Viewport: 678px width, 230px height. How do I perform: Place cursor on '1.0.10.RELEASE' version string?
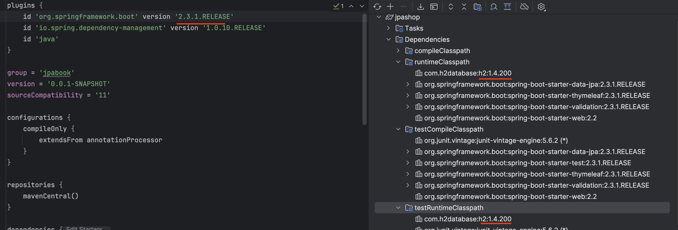[x=234, y=28]
